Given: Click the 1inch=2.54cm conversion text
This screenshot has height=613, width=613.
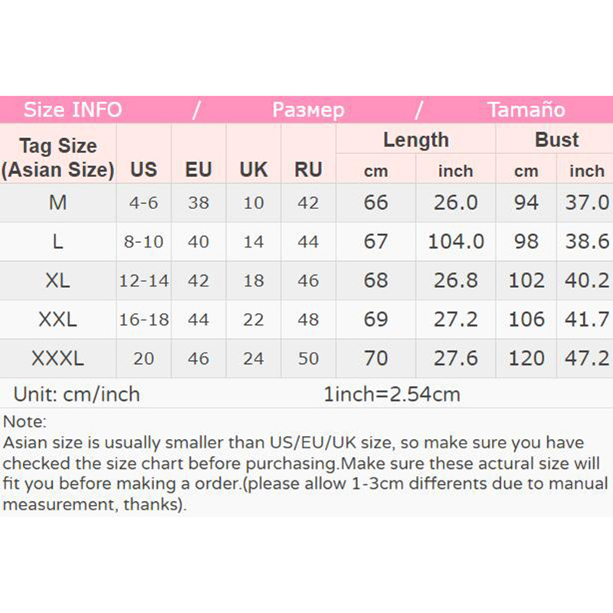Looking at the screenshot, I should pos(392,395).
